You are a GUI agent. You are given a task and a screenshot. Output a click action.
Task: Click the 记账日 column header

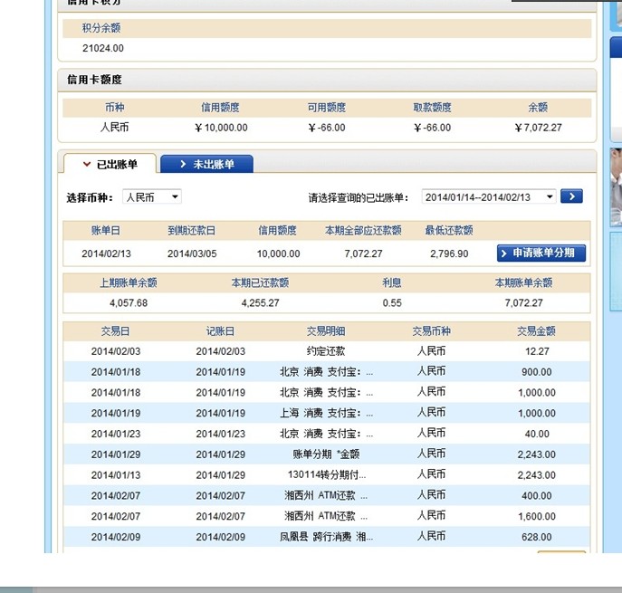click(220, 330)
